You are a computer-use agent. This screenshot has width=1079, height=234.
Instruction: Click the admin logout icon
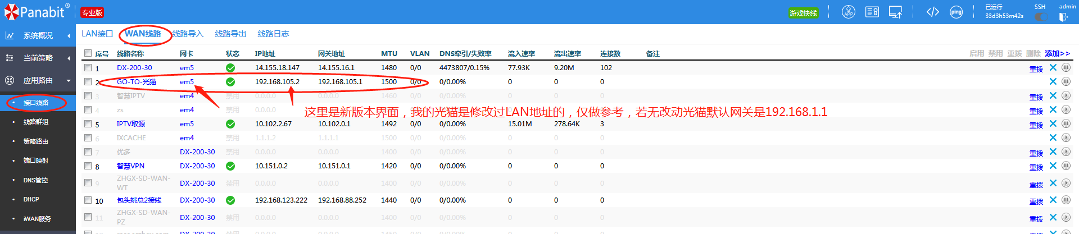[x=1063, y=17]
